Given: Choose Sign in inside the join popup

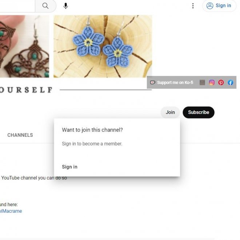Looking at the screenshot, I should [x=70, y=167].
